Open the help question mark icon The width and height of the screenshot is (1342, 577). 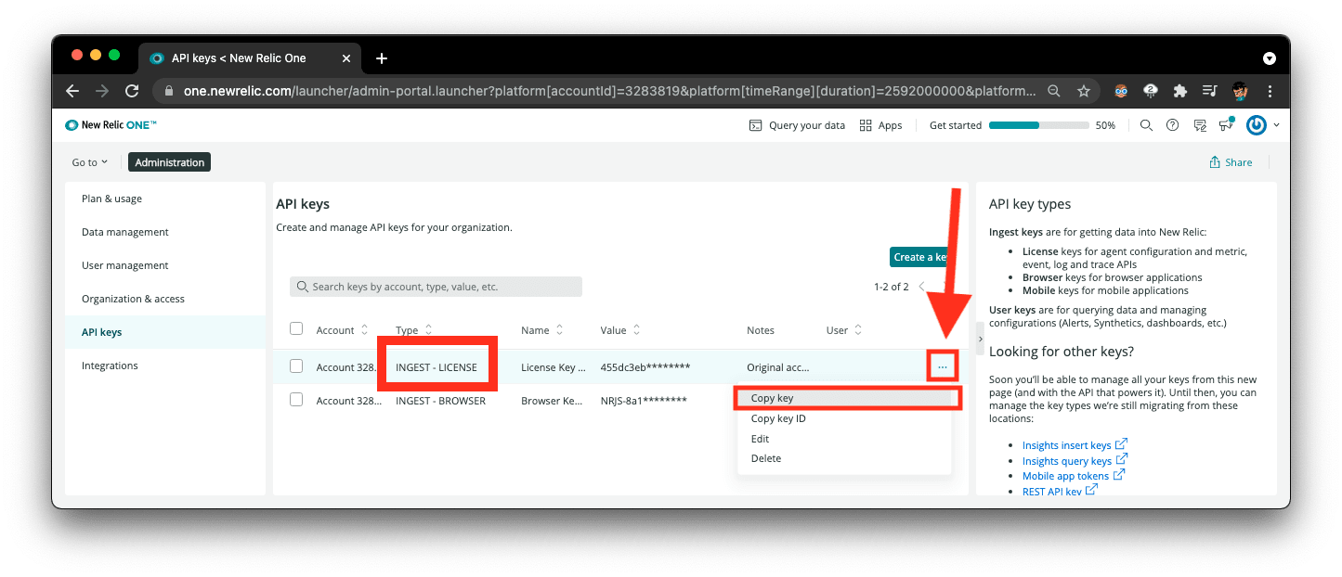tap(1172, 125)
